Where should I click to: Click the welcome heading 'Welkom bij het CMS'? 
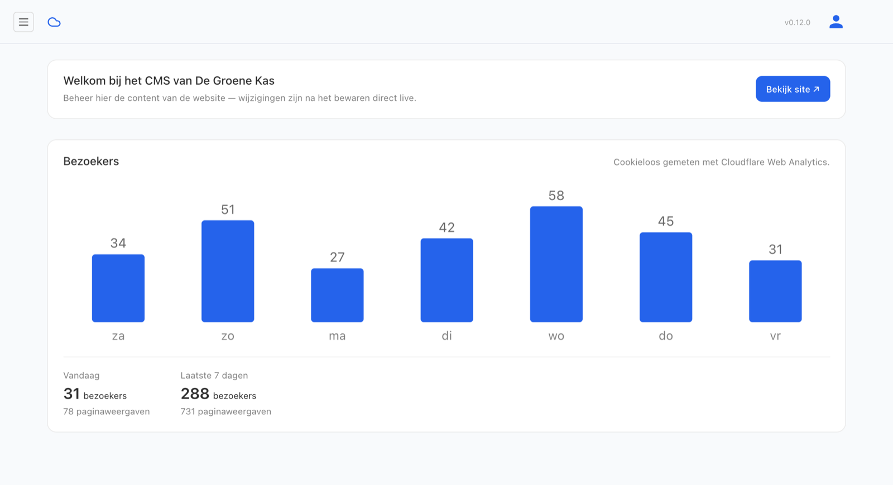coord(169,81)
